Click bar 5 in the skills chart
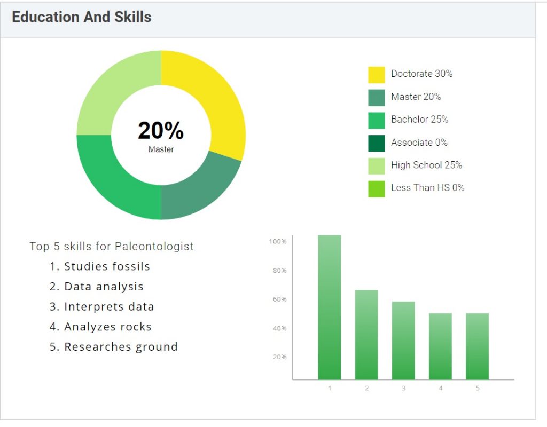This screenshot has width=547, height=427. click(477, 346)
